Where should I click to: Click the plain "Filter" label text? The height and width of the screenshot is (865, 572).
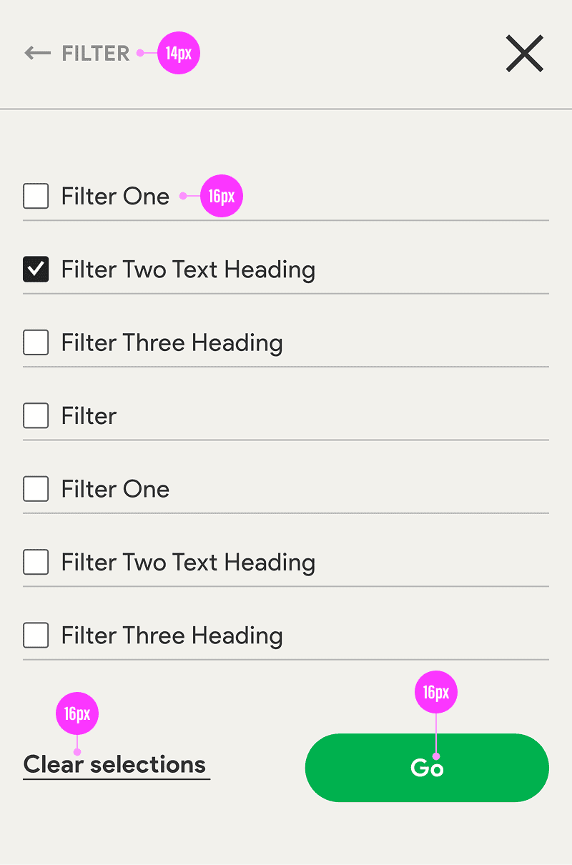click(x=89, y=416)
